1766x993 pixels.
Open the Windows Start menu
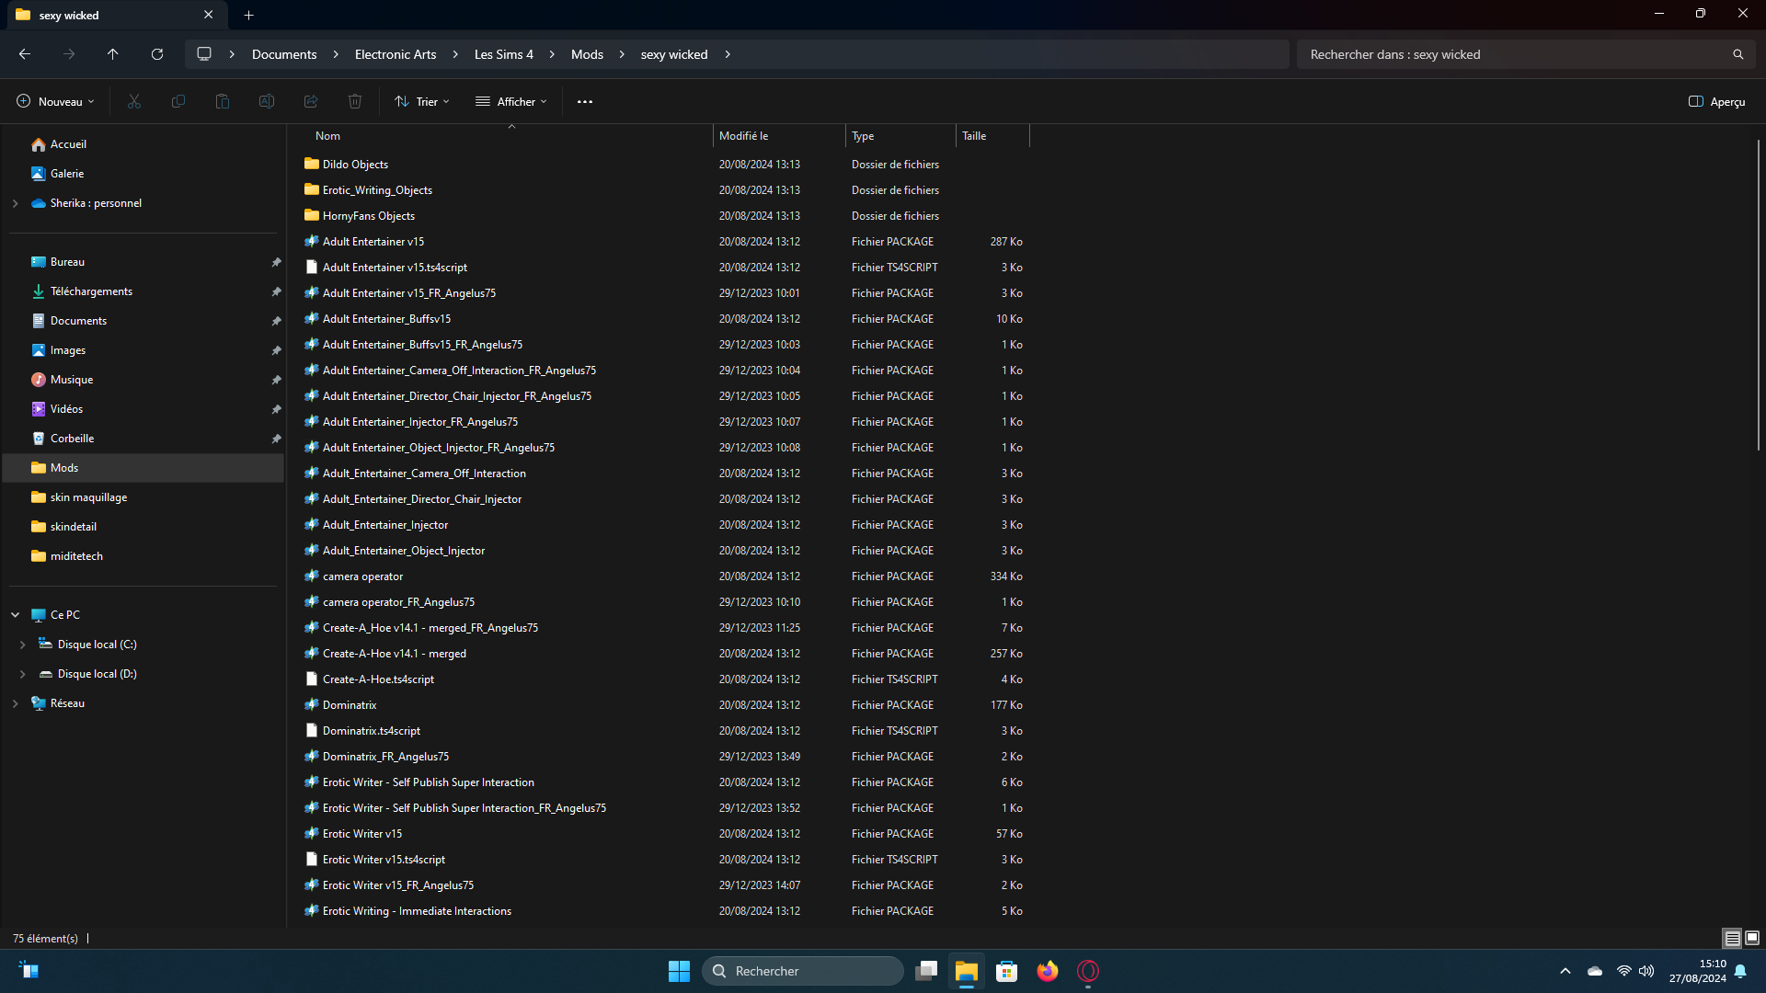tap(679, 971)
